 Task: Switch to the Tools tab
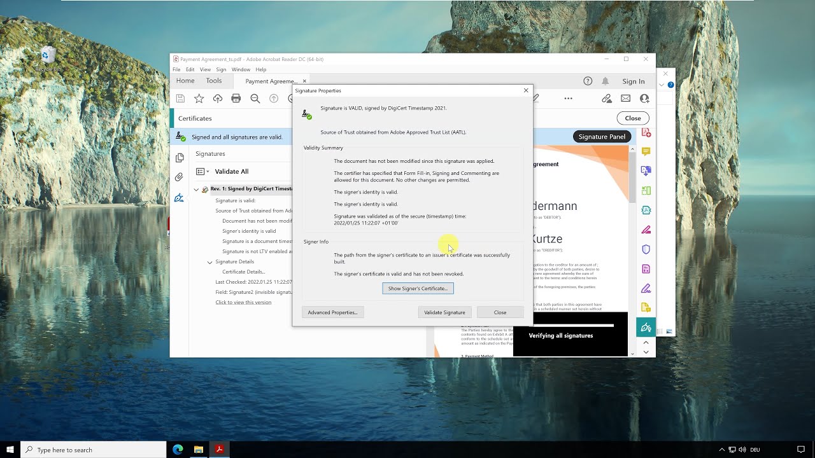coord(214,81)
